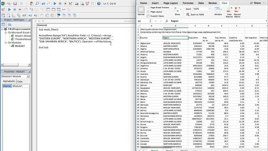
Task: Save the VBA project with the floppy disk icon
Action: 15,3
